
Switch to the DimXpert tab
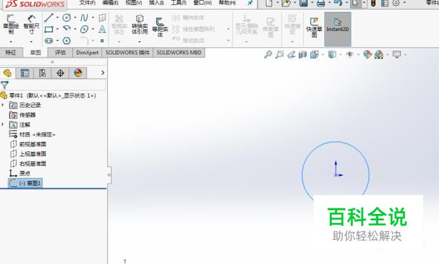pyautogui.click(x=88, y=53)
